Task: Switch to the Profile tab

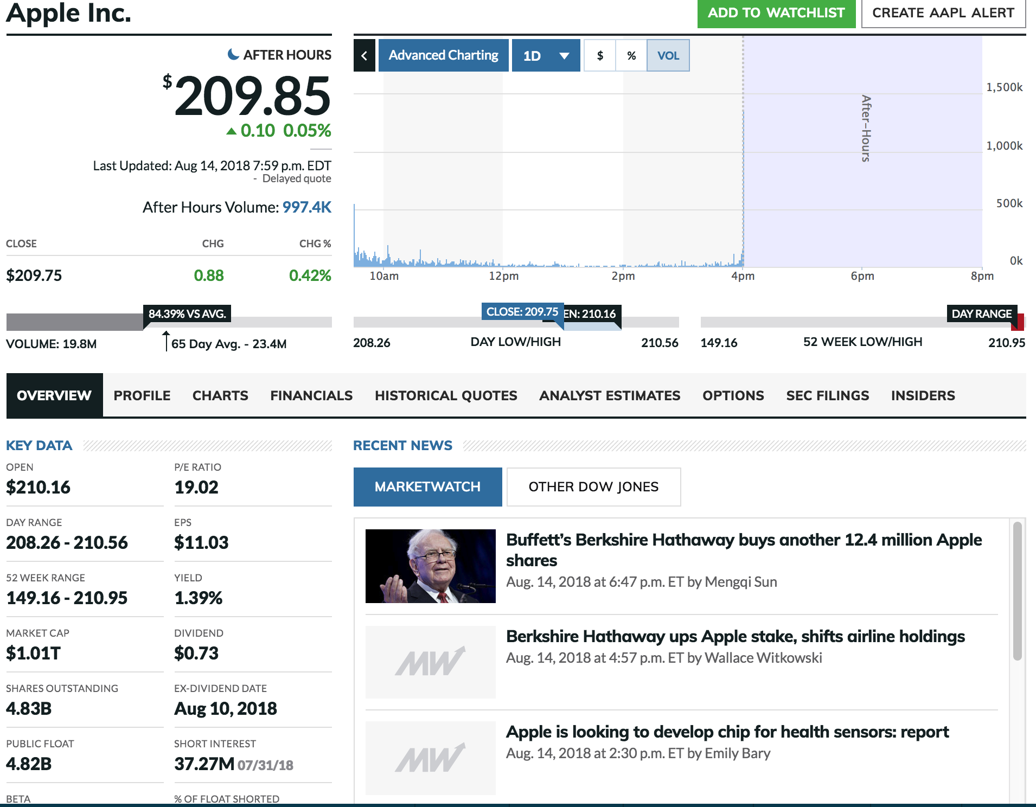Action: pos(142,395)
